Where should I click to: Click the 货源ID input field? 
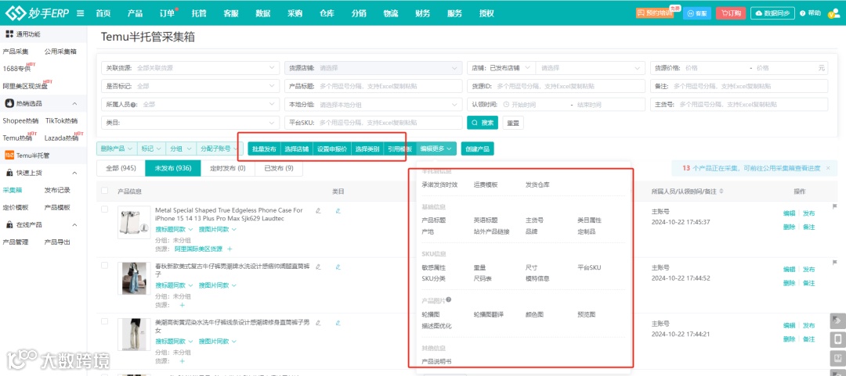[x=555, y=86]
